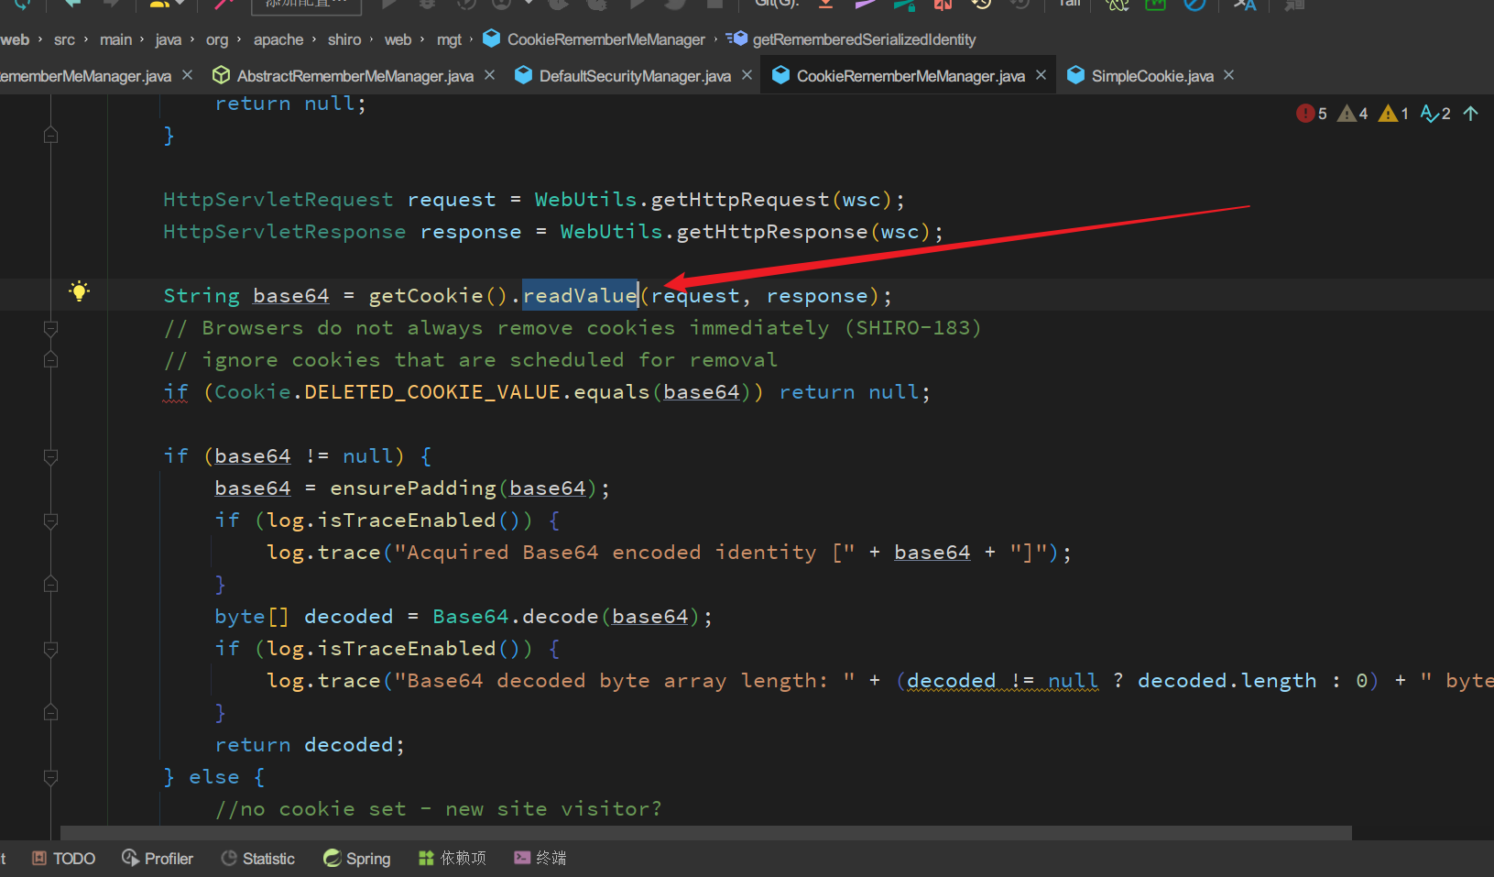
Task: Close the DefaultSecurityManager.java tab
Action: (x=747, y=75)
